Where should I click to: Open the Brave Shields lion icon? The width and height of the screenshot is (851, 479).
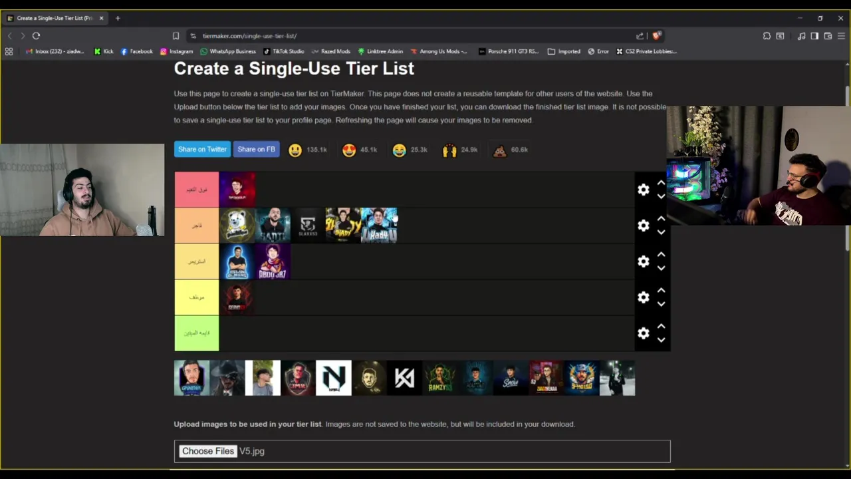(656, 36)
